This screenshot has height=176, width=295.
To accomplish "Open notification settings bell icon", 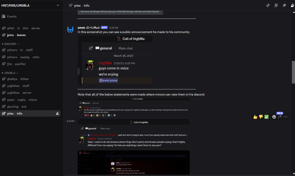I will (276, 5).
